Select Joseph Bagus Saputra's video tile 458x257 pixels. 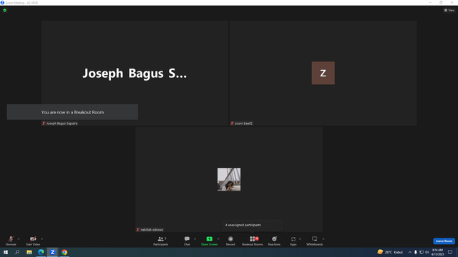(135, 73)
